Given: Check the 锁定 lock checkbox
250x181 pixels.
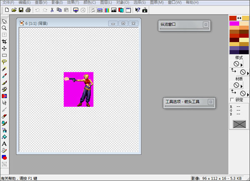Looking at the screenshot, I should pos(232,100).
